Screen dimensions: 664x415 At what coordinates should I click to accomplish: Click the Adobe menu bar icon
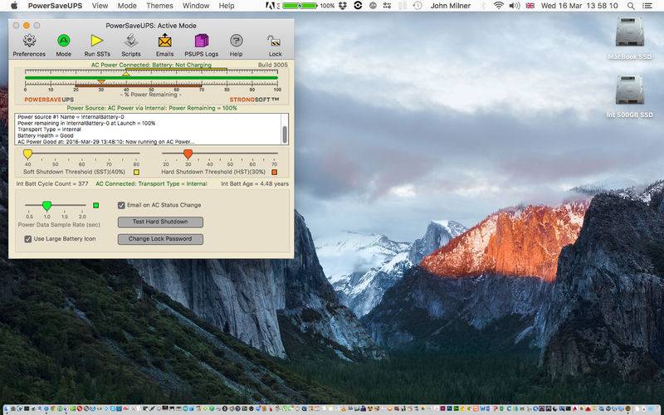pyautogui.click(x=271, y=6)
